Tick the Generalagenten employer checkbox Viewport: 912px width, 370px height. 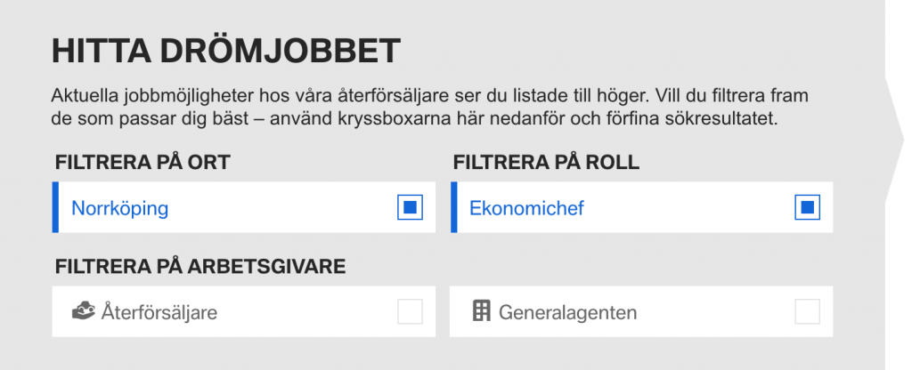(807, 311)
